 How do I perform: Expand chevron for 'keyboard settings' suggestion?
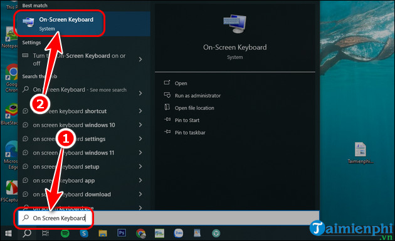pyautogui.click(x=140, y=138)
